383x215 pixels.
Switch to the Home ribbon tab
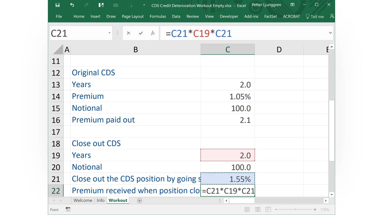(79, 16)
